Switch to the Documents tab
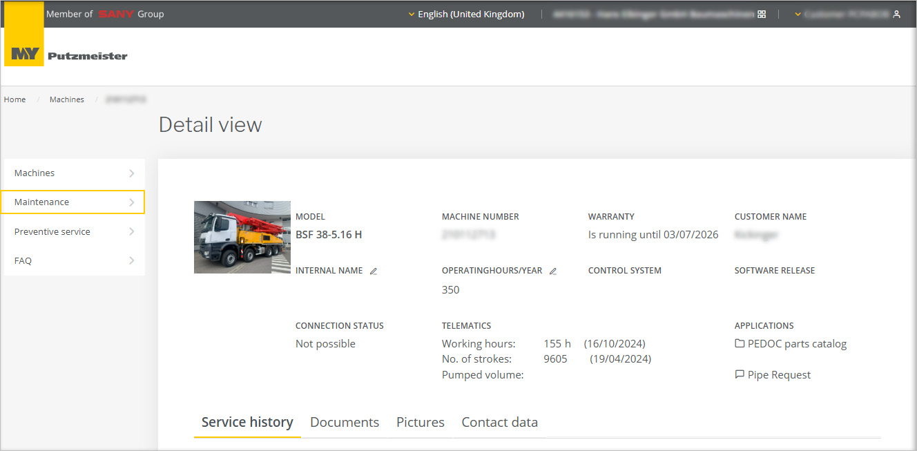 pyautogui.click(x=345, y=422)
